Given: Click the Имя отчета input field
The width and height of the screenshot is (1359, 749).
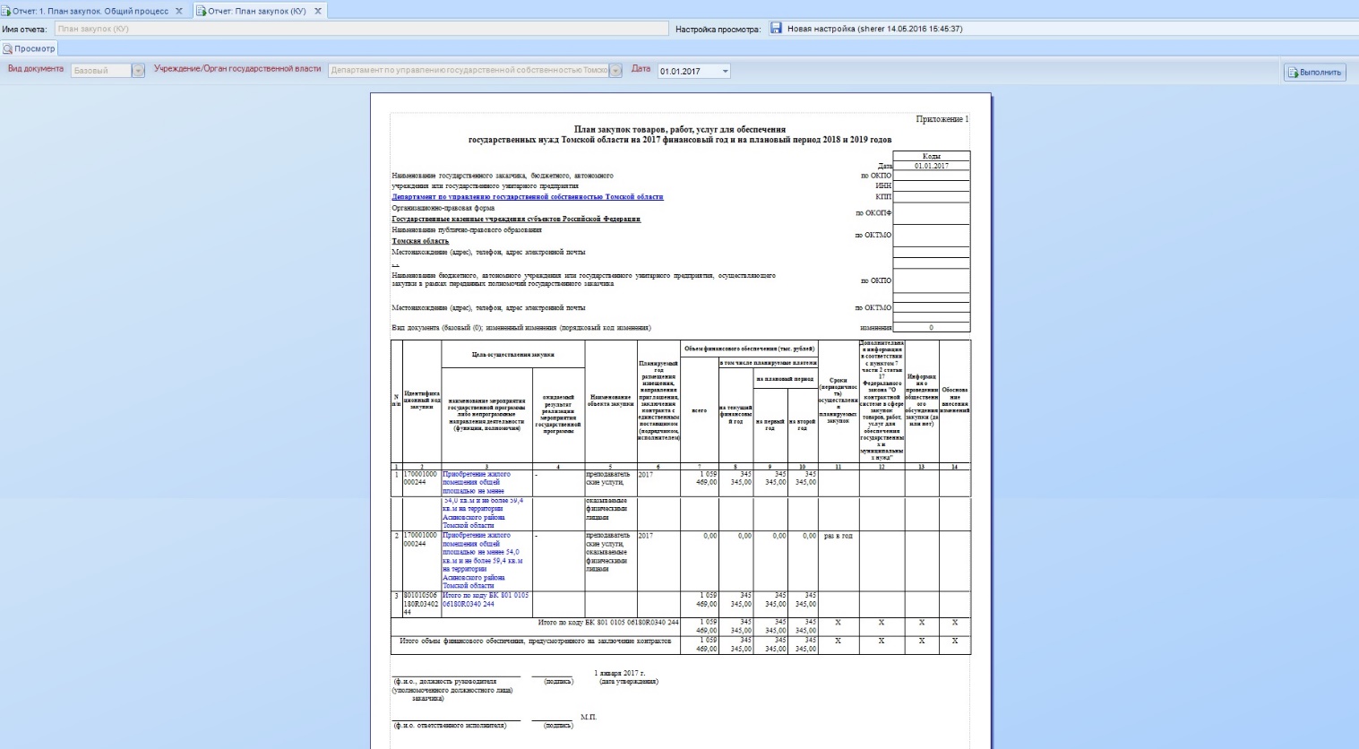Looking at the screenshot, I should 361,29.
